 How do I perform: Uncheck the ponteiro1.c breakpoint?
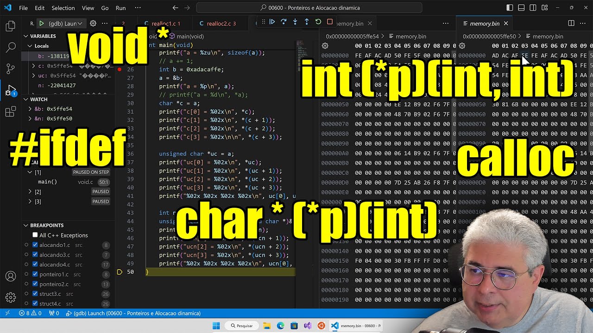click(35, 274)
